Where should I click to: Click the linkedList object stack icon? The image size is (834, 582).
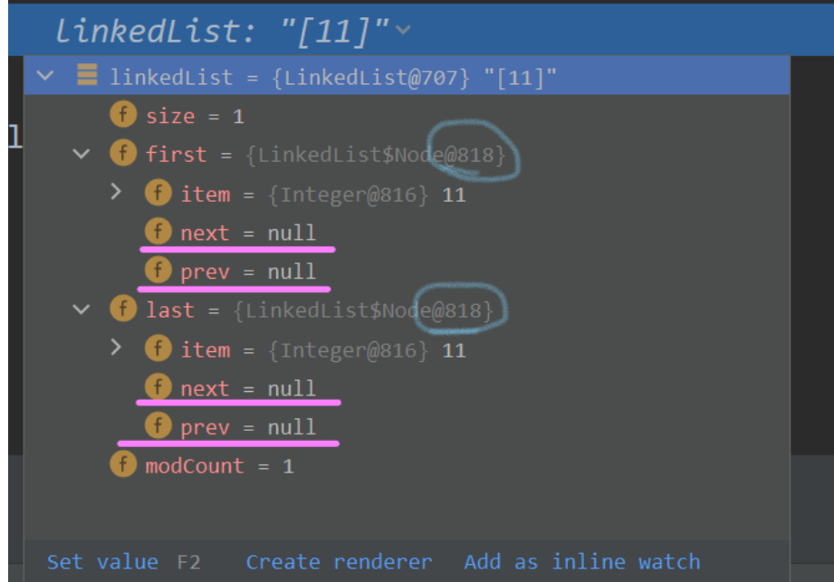[87, 77]
